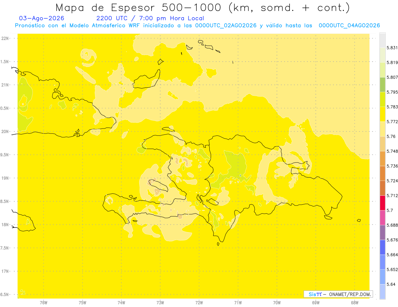Click the 17N latitude label
Viewport: 398px width, 307px height.
[5, 271]
